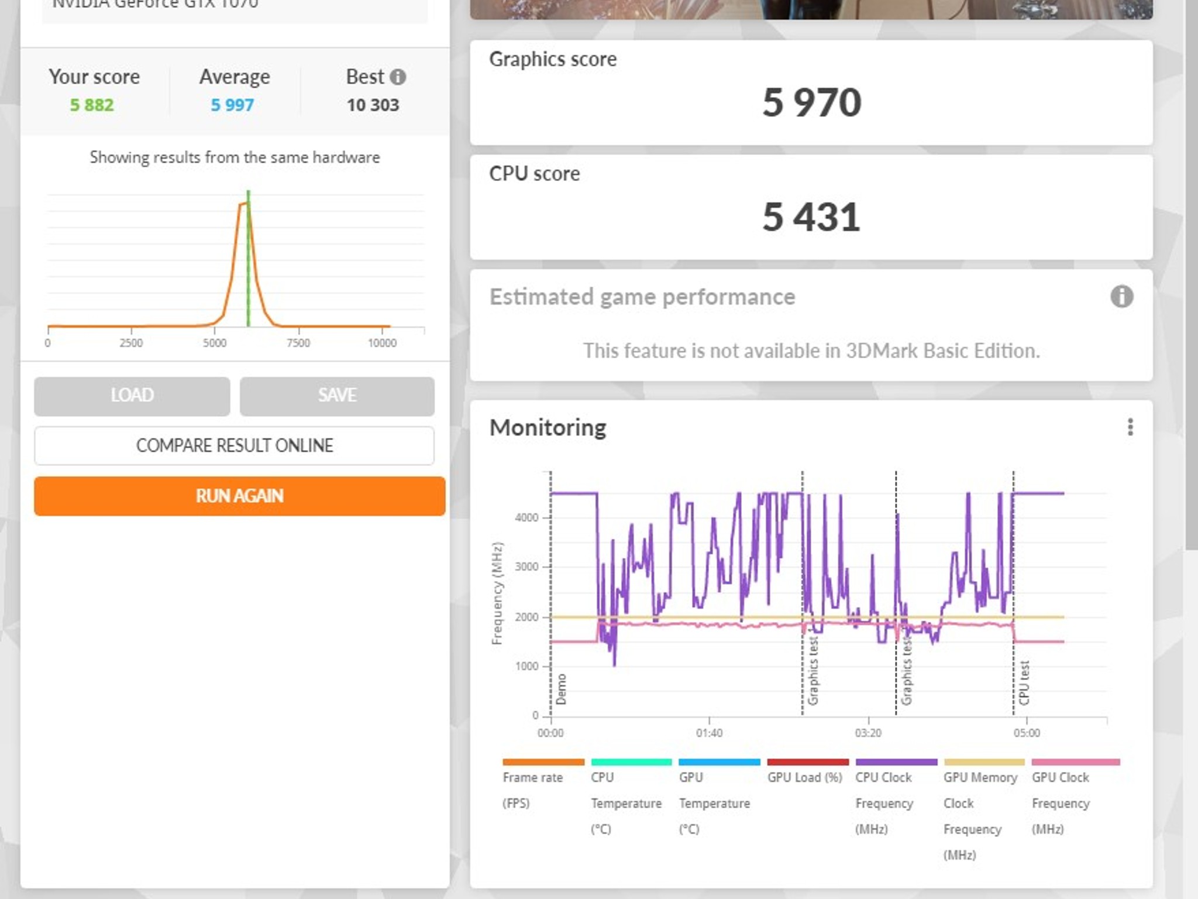Toggle the GPU Load (%) legend entry

[807, 772]
